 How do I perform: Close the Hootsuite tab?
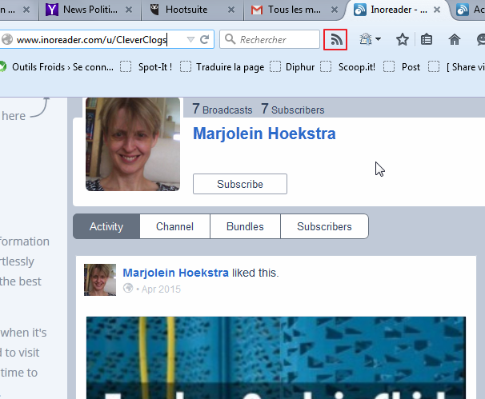click(231, 10)
